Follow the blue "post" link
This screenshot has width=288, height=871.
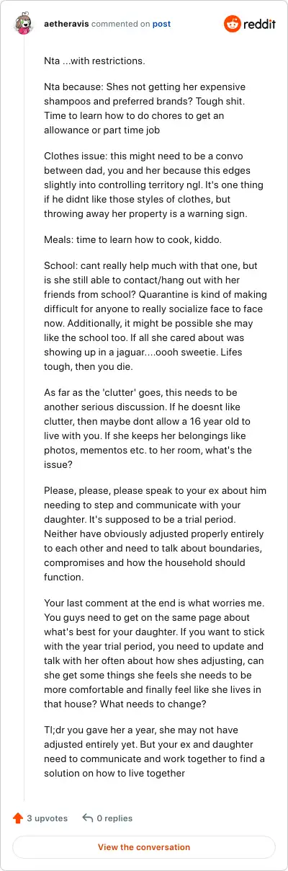161,24
